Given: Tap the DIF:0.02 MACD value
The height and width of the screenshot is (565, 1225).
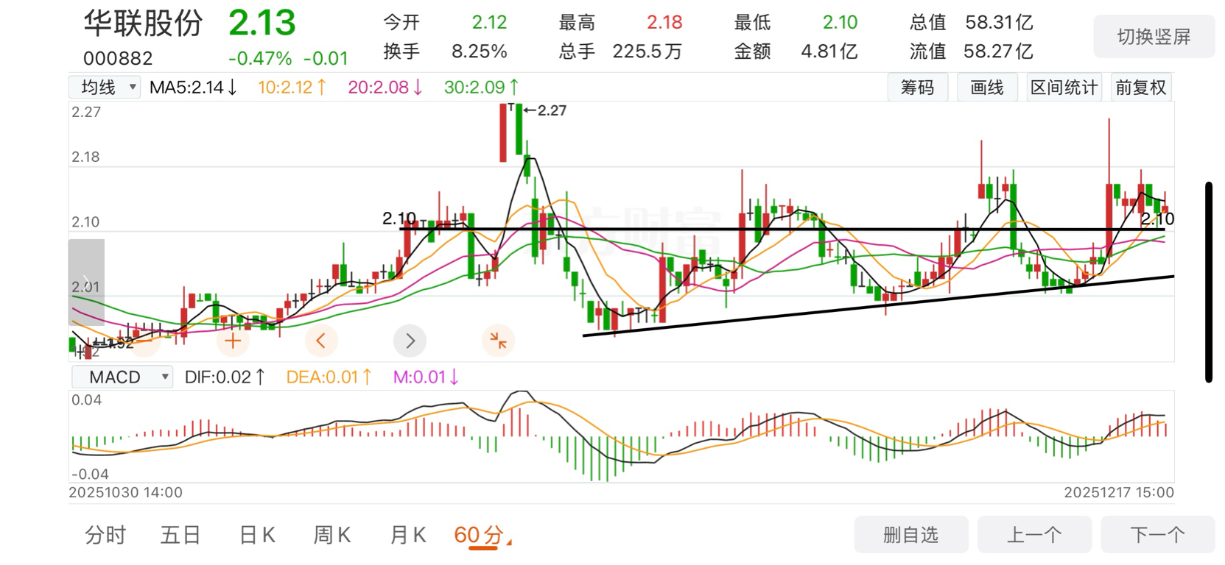Looking at the screenshot, I should tap(225, 377).
